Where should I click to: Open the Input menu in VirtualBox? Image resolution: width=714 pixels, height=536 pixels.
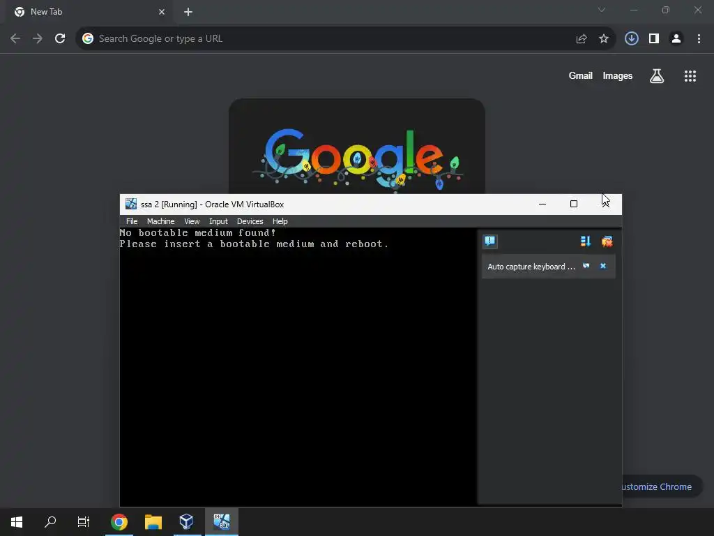tap(218, 221)
